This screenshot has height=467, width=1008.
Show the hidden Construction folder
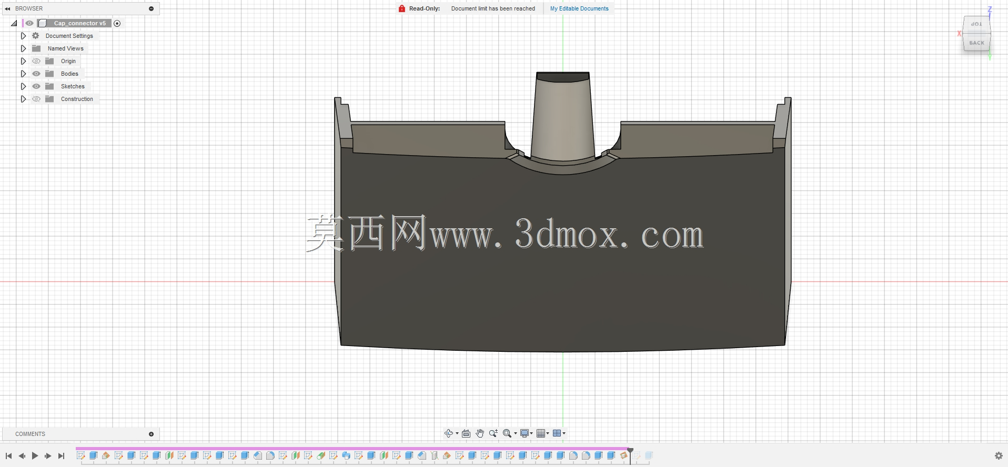tap(36, 99)
